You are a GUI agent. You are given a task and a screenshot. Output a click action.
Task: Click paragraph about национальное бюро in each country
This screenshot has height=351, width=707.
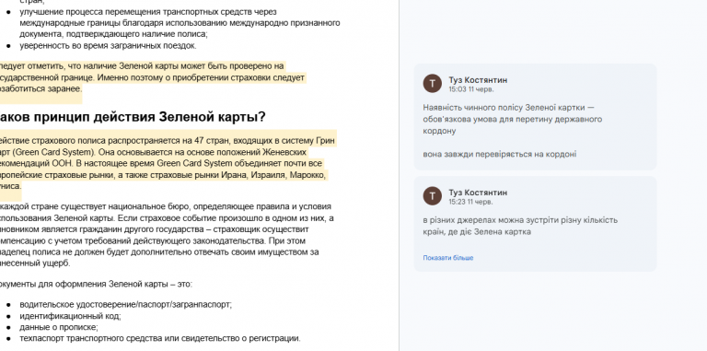tap(167, 235)
